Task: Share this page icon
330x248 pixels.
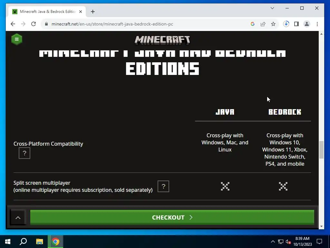Action: (263, 24)
